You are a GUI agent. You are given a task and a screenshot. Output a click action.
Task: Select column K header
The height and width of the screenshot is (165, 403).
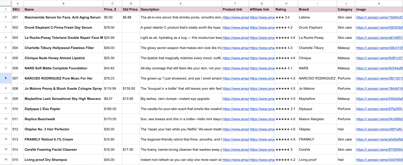pyautogui.click(x=379, y=3)
